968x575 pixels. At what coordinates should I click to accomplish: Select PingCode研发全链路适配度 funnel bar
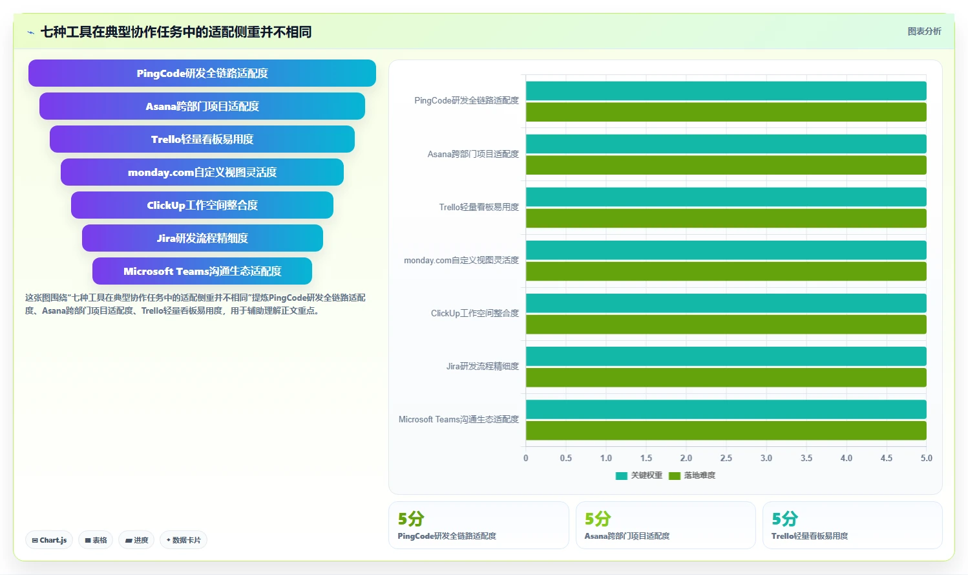[202, 73]
